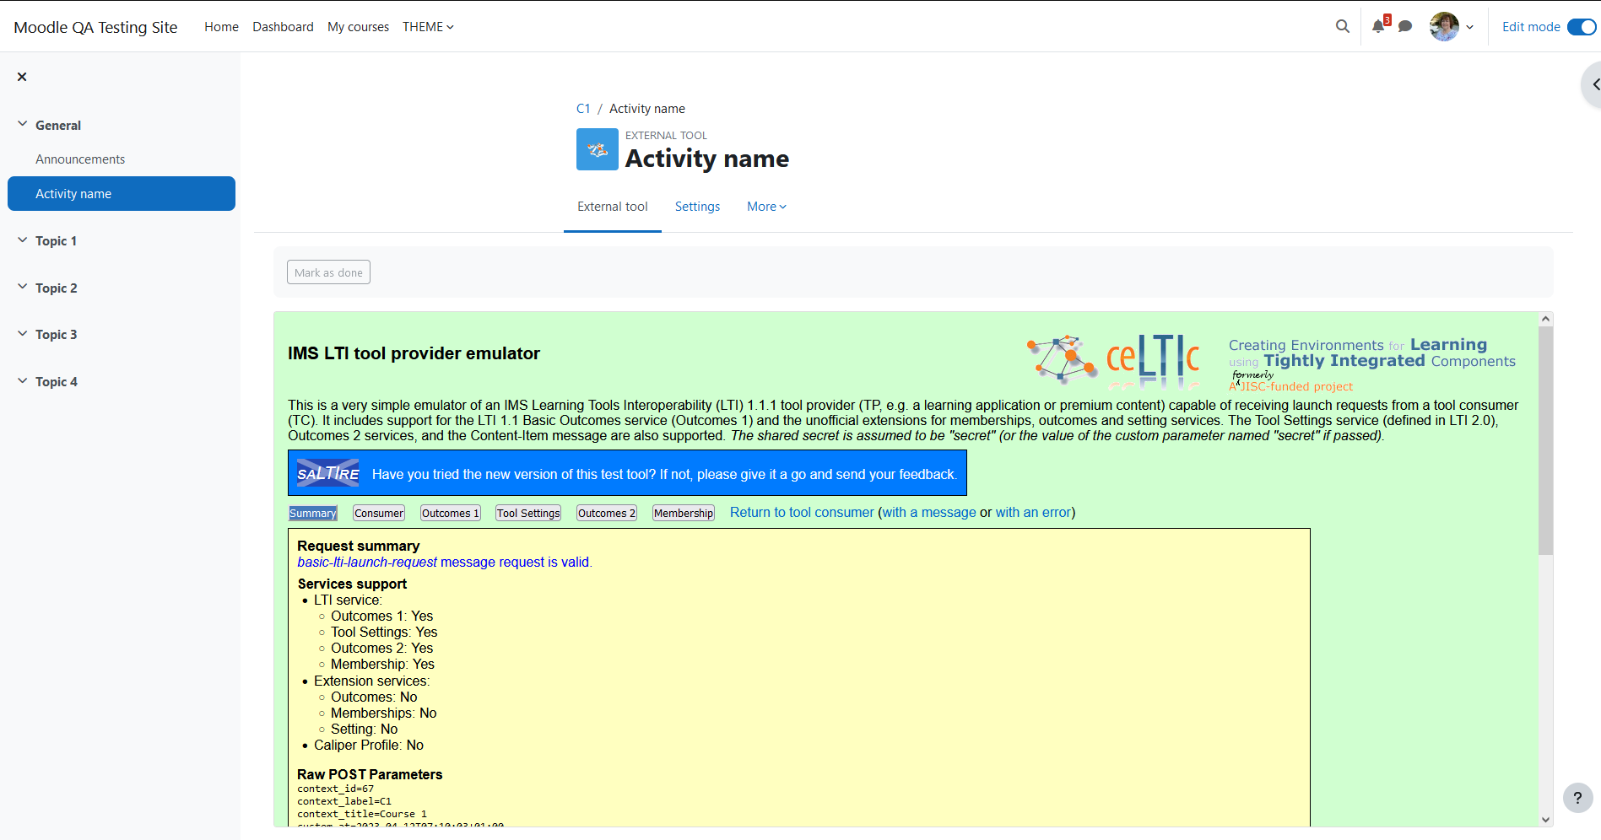Image resolution: width=1601 pixels, height=840 pixels.
Task: Click the 'Caliper Profile: No' line
Action: click(369, 745)
